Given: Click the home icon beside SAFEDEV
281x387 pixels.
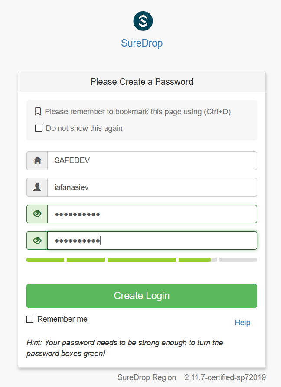Looking at the screenshot, I should click(37, 160).
